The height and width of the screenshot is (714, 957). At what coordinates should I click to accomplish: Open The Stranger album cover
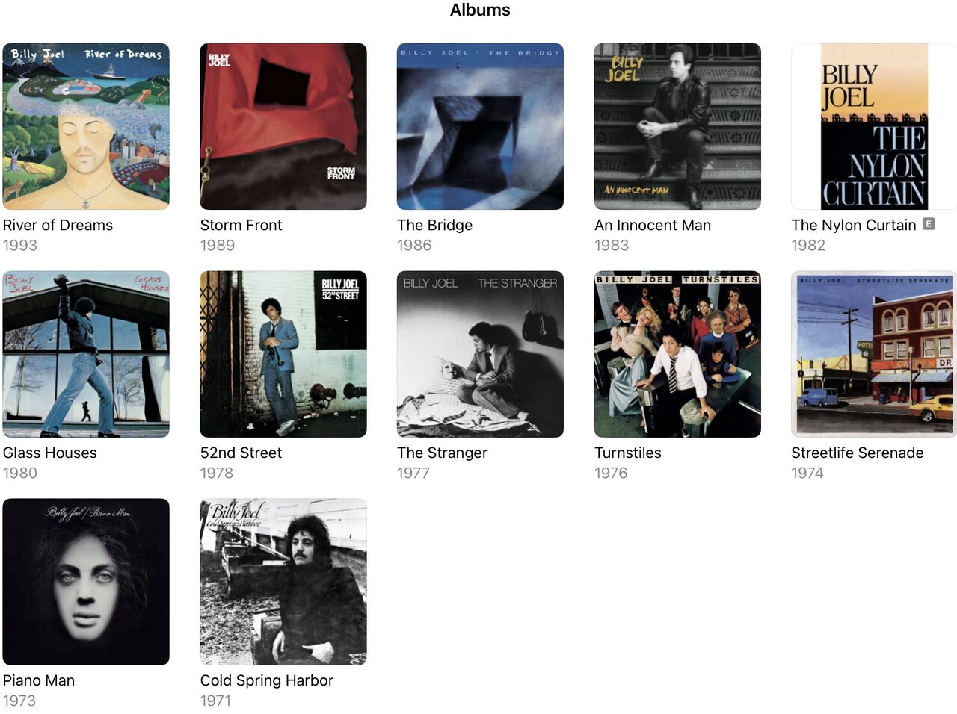click(480, 354)
